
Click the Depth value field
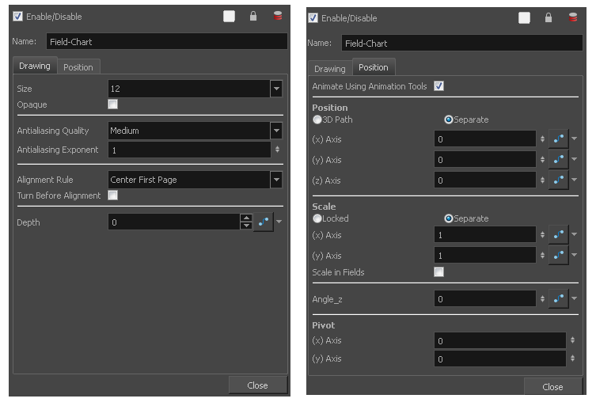pos(174,222)
